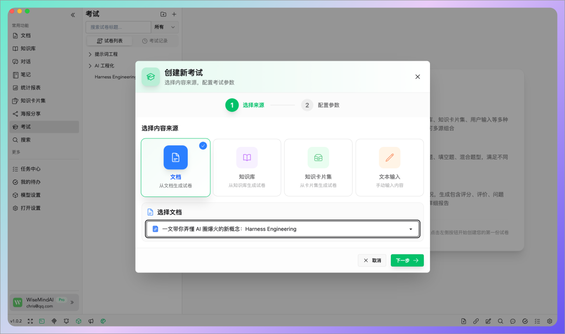Click the chris@qq.com account email
The width and height of the screenshot is (565, 334).
(40, 306)
